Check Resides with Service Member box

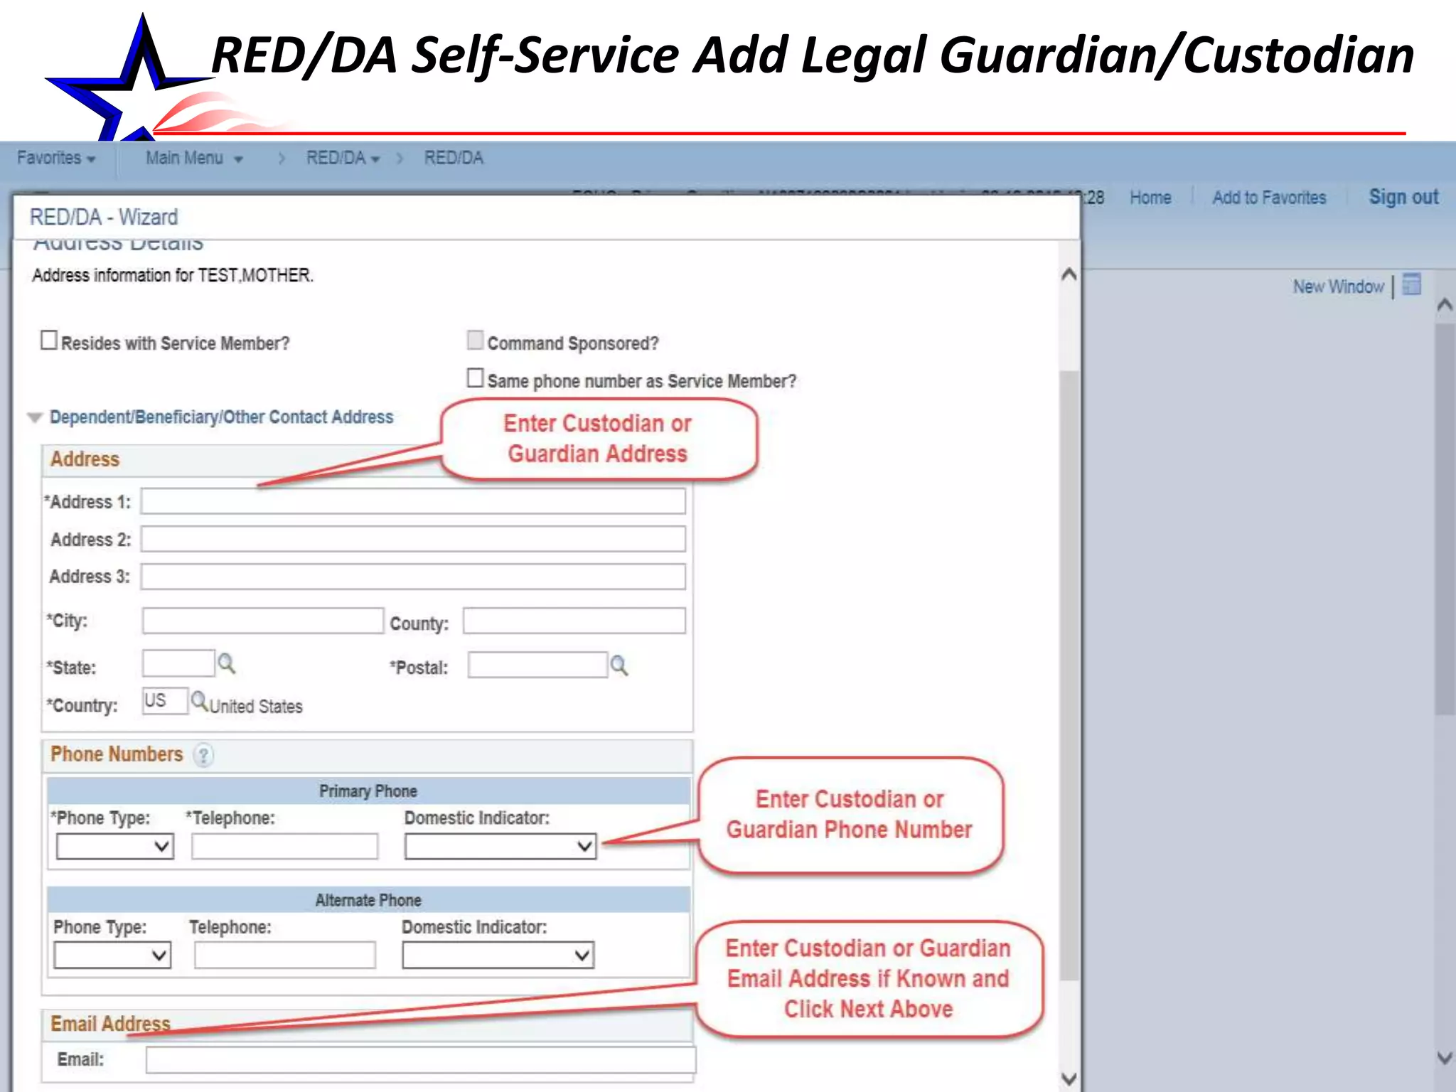pyautogui.click(x=49, y=340)
